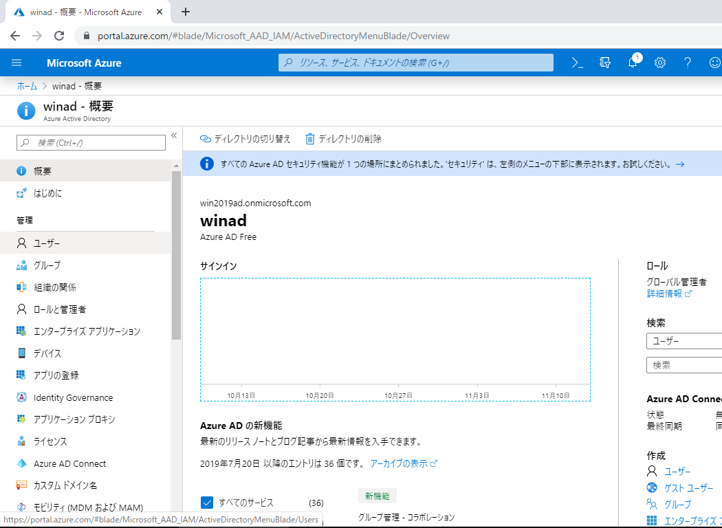722x528 pixels.
Task: Uncheck the すべてのサービス checkbox
Action: point(207,503)
